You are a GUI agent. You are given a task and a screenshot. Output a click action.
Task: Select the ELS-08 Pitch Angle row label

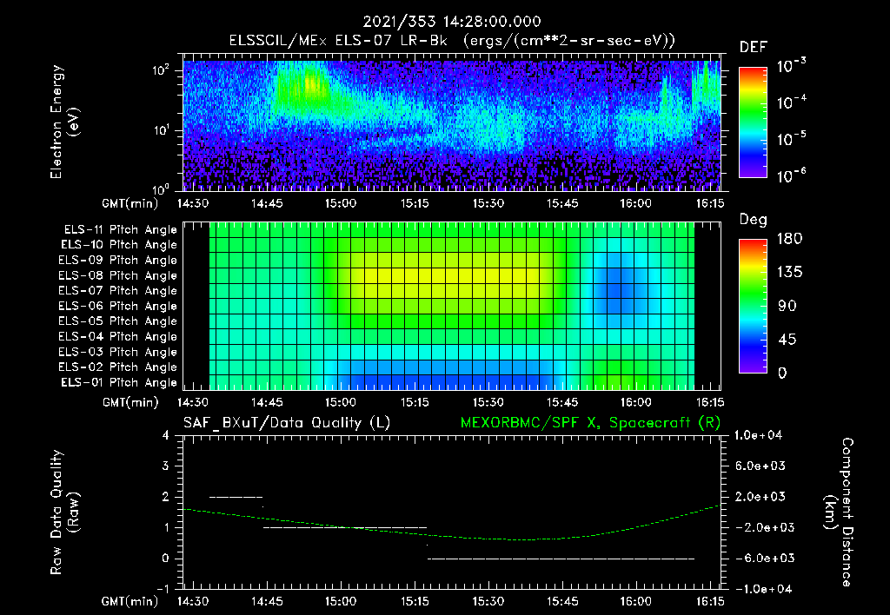coord(118,275)
